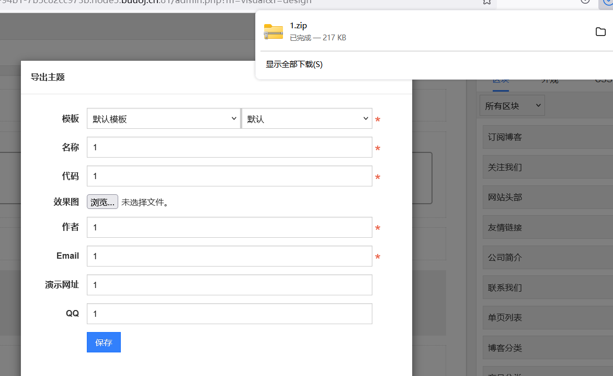Open the 所有区块 filter dropdown
Screen dimensions: 613x376
coord(512,106)
